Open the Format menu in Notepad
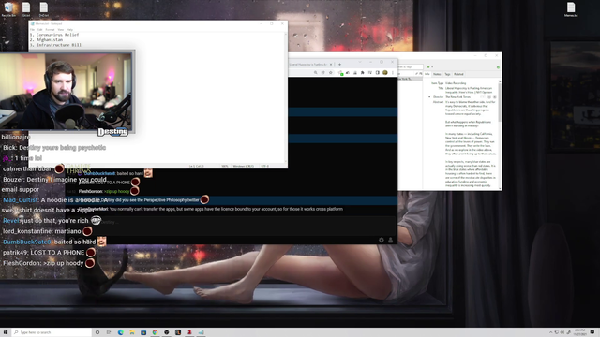The image size is (600, 337). (50, 29)
